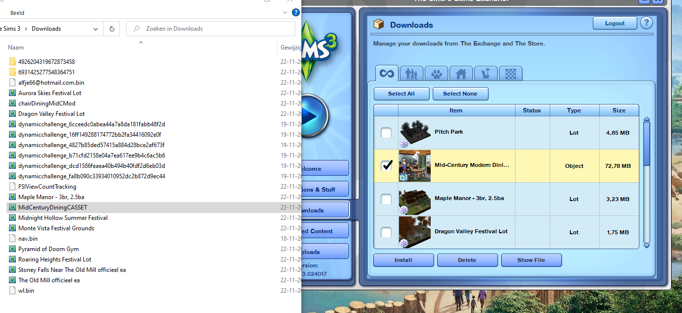Select folder 6931425277548364751
Image resolution: width=682 pixels, height=313 pixels.
coord(47,72)
